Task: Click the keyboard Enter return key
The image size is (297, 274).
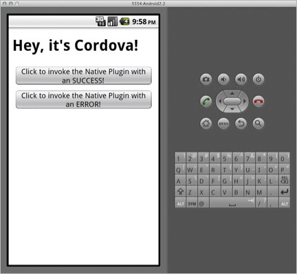Action: [284, 192]
